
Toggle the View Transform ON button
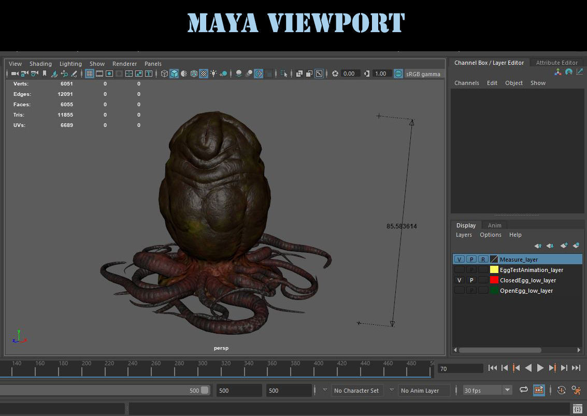(398, 74)
